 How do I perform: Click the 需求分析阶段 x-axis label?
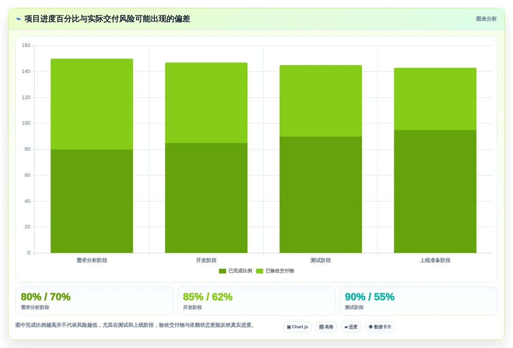click(92, 260)
